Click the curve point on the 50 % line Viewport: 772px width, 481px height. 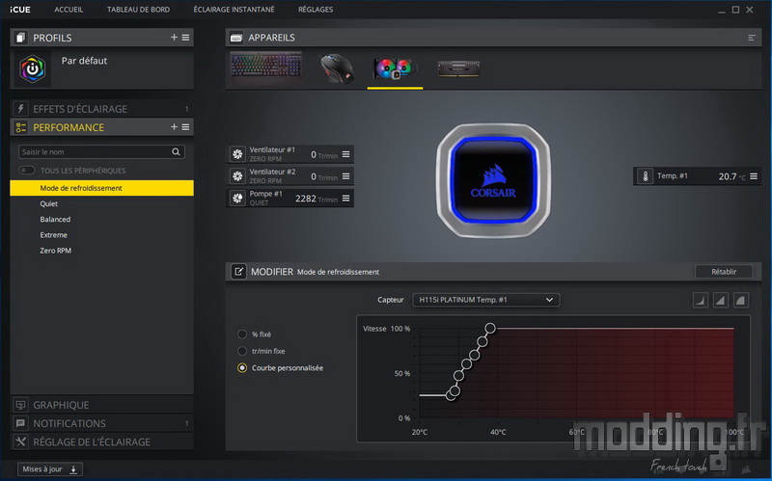click(458, 375)
